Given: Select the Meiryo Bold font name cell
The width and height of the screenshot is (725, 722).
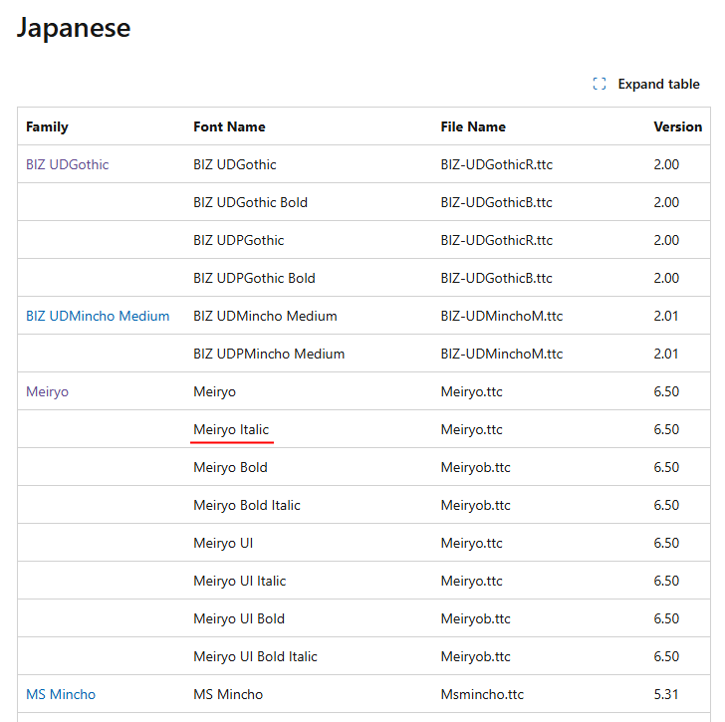Looking at the screenshot, I should coord(230,467).
